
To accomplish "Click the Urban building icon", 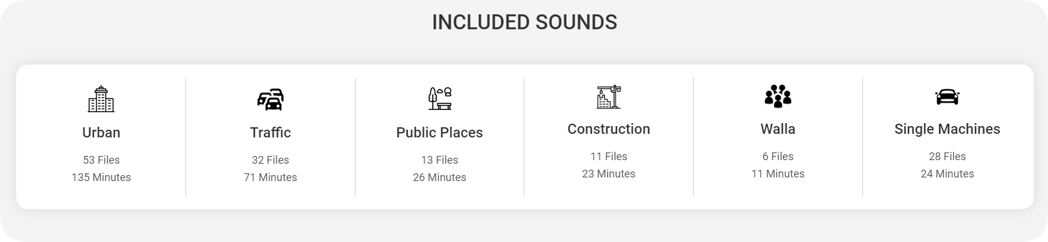I will click(x=101, y=99).
